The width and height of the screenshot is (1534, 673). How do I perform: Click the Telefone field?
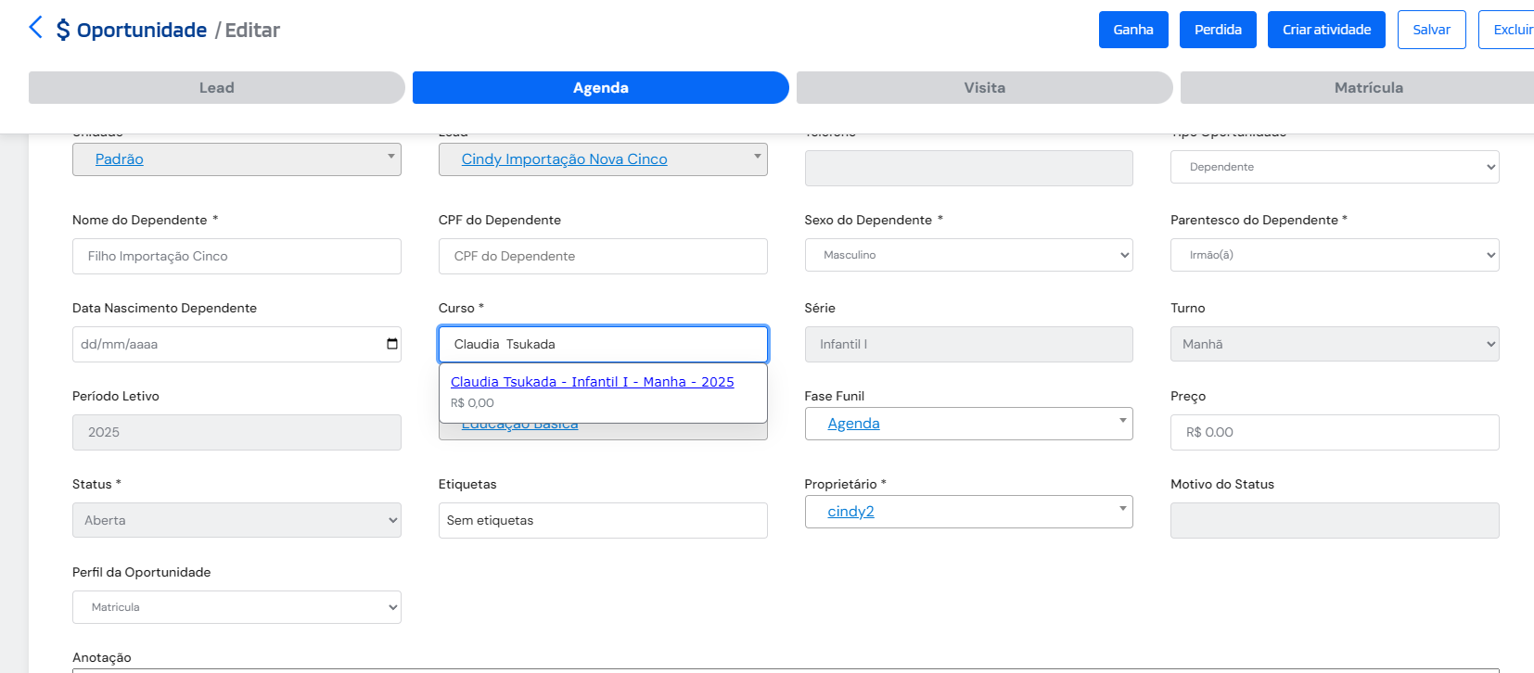coord(968,168)
